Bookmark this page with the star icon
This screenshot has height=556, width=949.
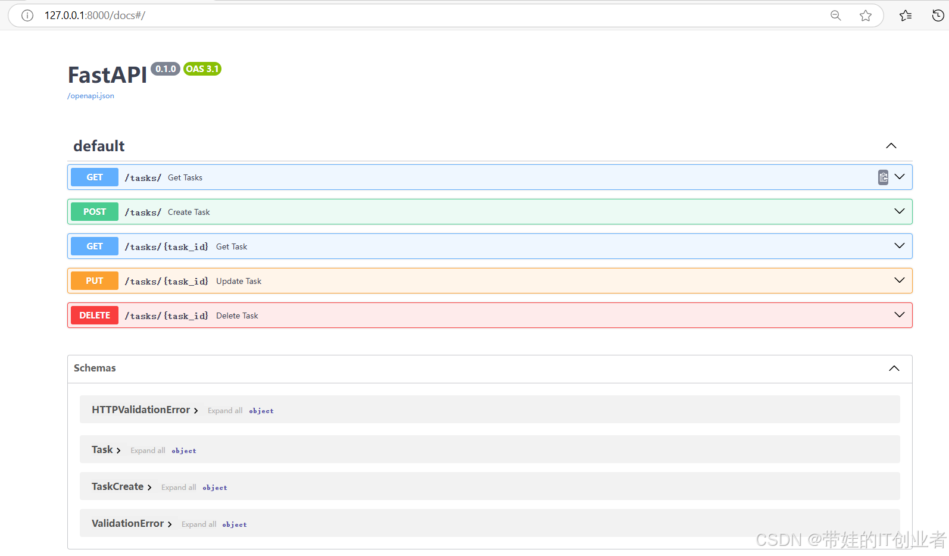[866, 15]
